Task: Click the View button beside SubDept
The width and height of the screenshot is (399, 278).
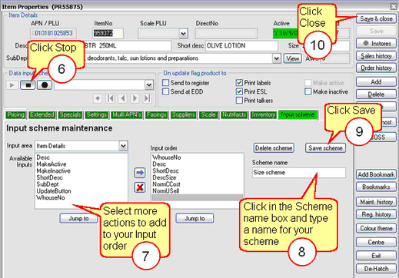Action: tap(292, 58)
